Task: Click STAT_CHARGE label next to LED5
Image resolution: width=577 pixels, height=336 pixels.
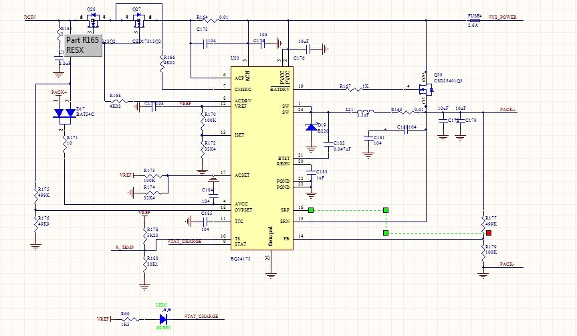Action: click(x=201, y=316)
